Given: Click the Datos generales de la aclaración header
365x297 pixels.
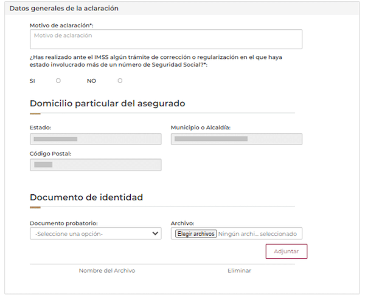Looking at the screenshot, I should coord(64,9).
